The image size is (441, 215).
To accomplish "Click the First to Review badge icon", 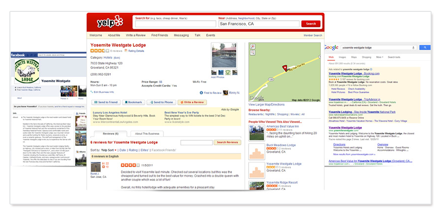I will coord(201,93).
